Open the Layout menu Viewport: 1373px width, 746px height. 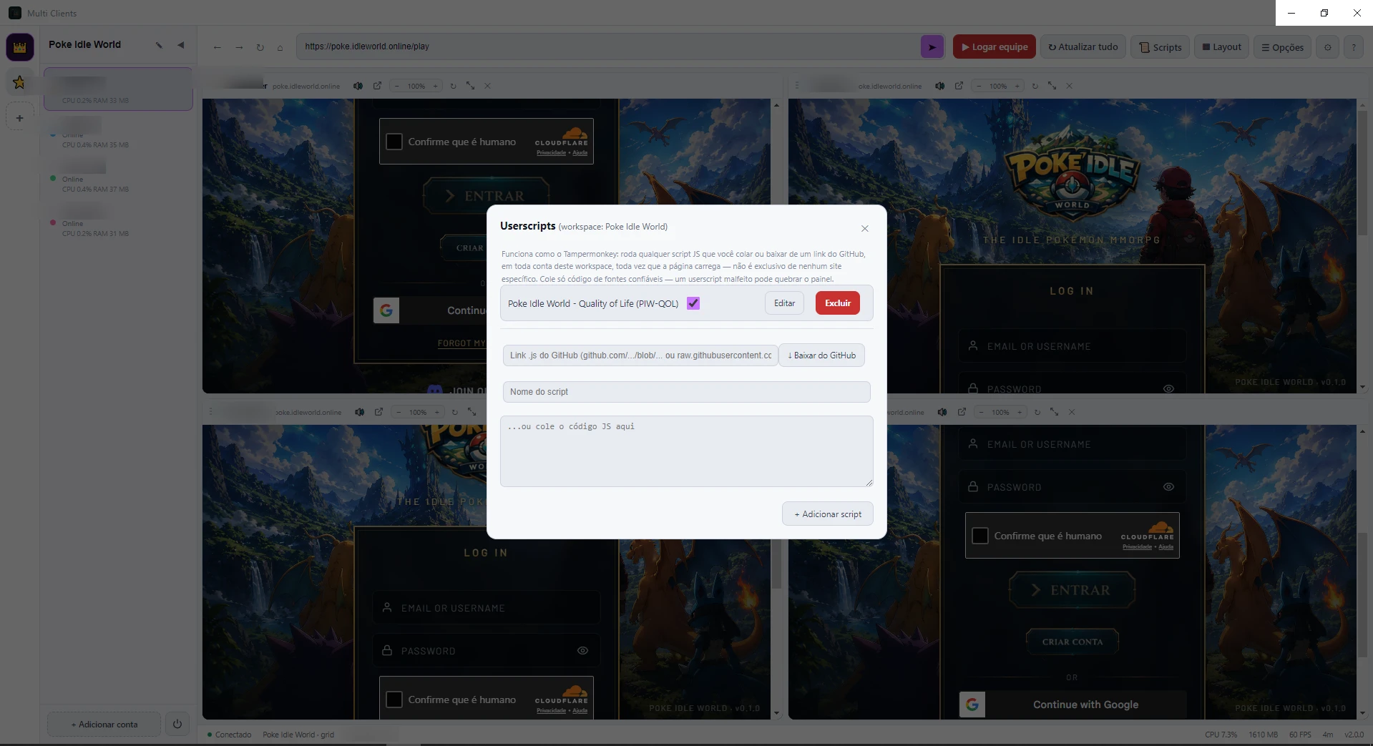click(x=1221, y=47)
